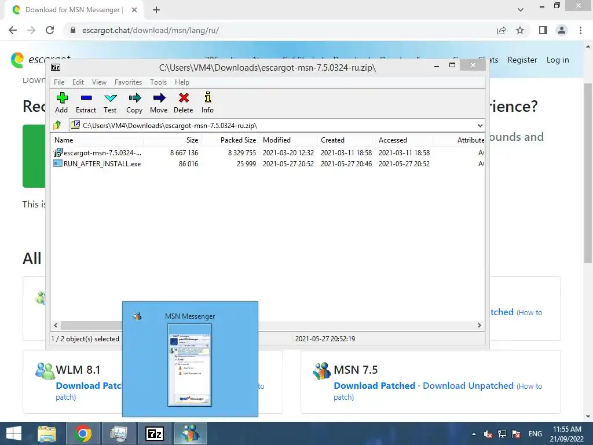Click the Chrome page vertical scrollbar
The image size is (593, 445).
click(588, 173)
